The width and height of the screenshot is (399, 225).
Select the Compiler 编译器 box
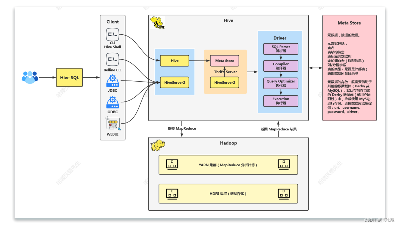click(281, 66)
